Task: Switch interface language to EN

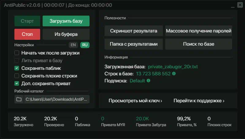Action: (x=73, y=45)
